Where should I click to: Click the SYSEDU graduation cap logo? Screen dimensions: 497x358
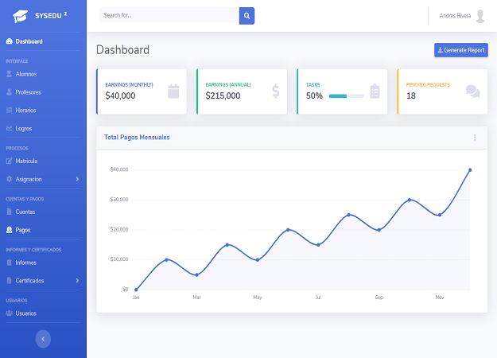[x=20, y=16]
